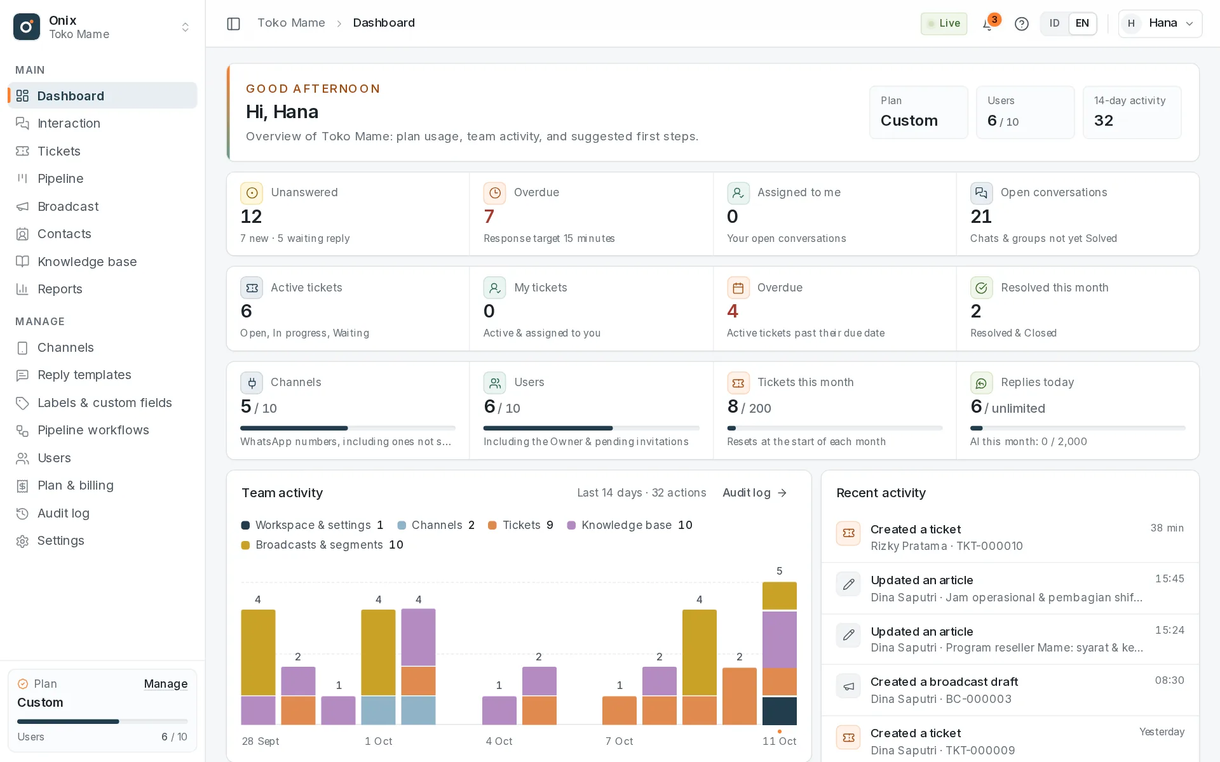Open the help question-mark icon
1220x762 pixels.
[1021, 24]
